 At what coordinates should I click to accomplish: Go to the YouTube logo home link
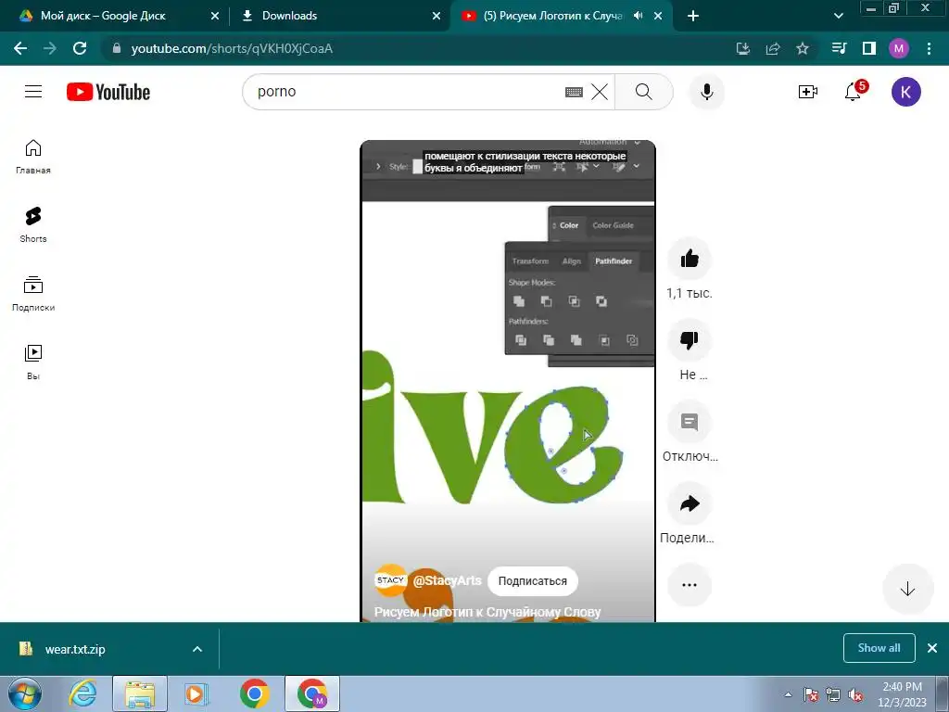coord(108,92)
